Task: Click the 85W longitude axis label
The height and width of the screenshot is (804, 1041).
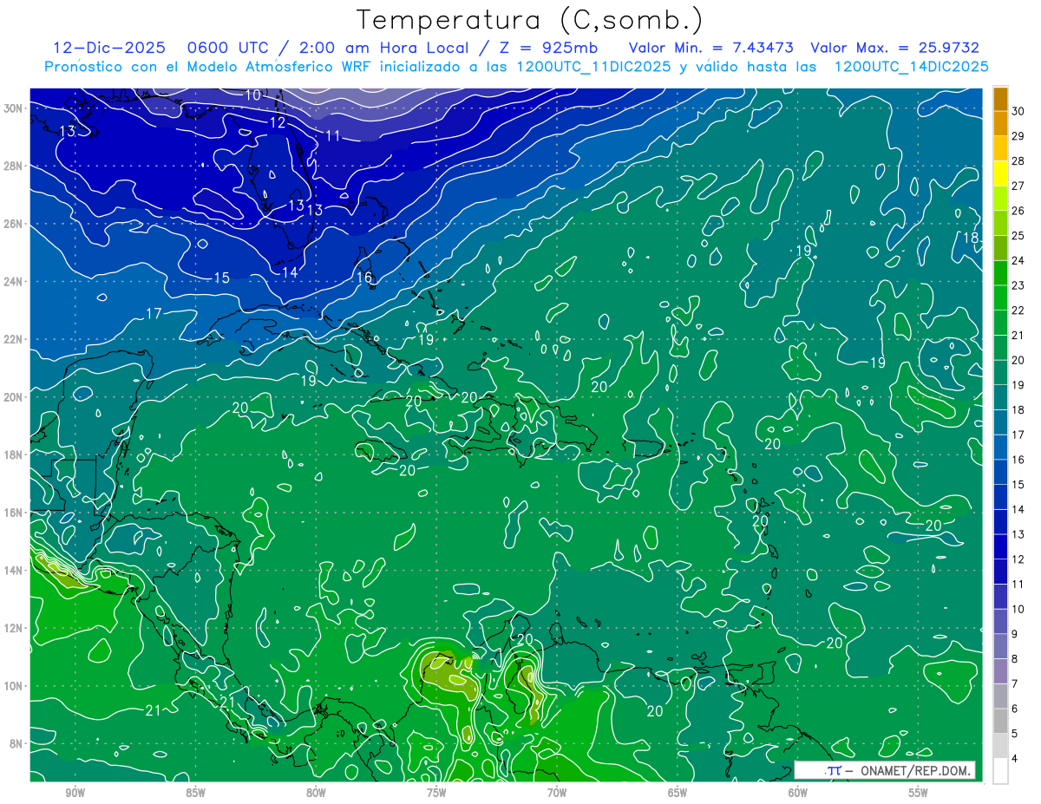Action: 195,794
